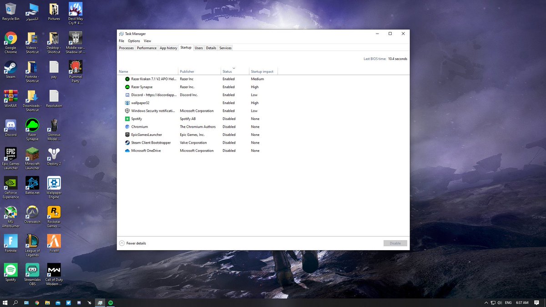This screenshot has width=546, height=307.
Task: Select the Glorious Model mouse desktop icon
Action: (54, 130)
